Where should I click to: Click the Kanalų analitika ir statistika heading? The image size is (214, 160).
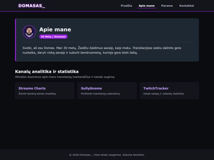coord(47,72)
